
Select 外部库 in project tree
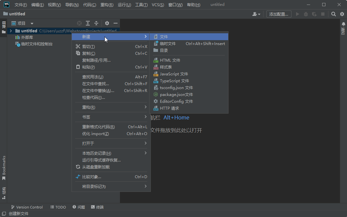[27, 38]
